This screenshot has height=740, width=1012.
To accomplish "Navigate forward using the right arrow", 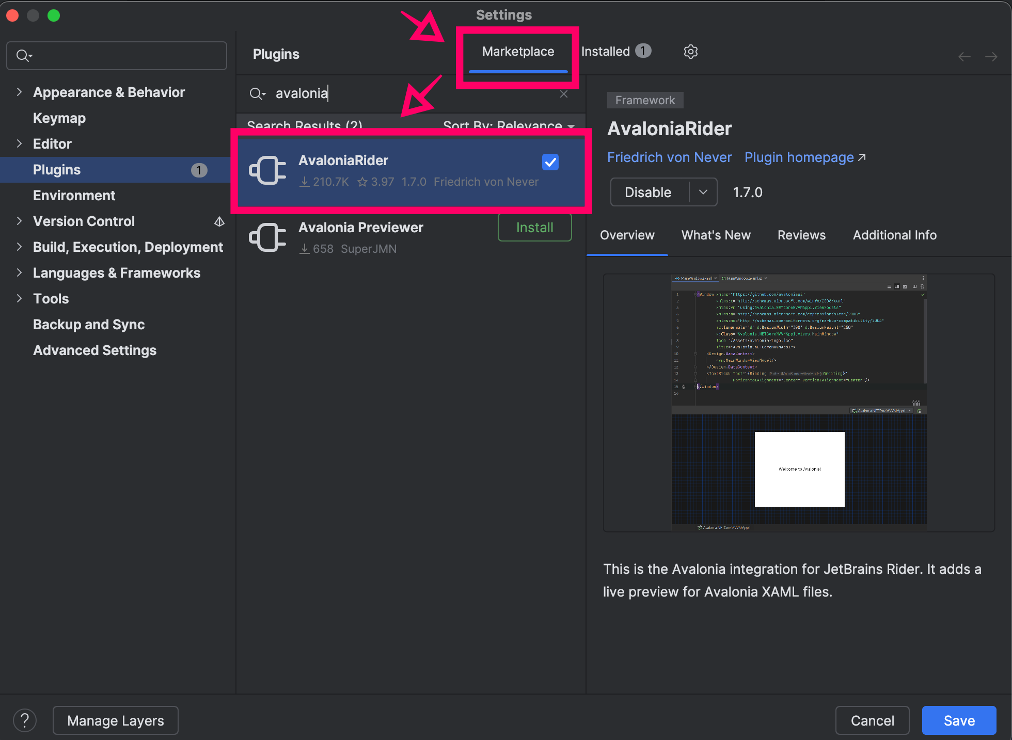I will point(991,56).
